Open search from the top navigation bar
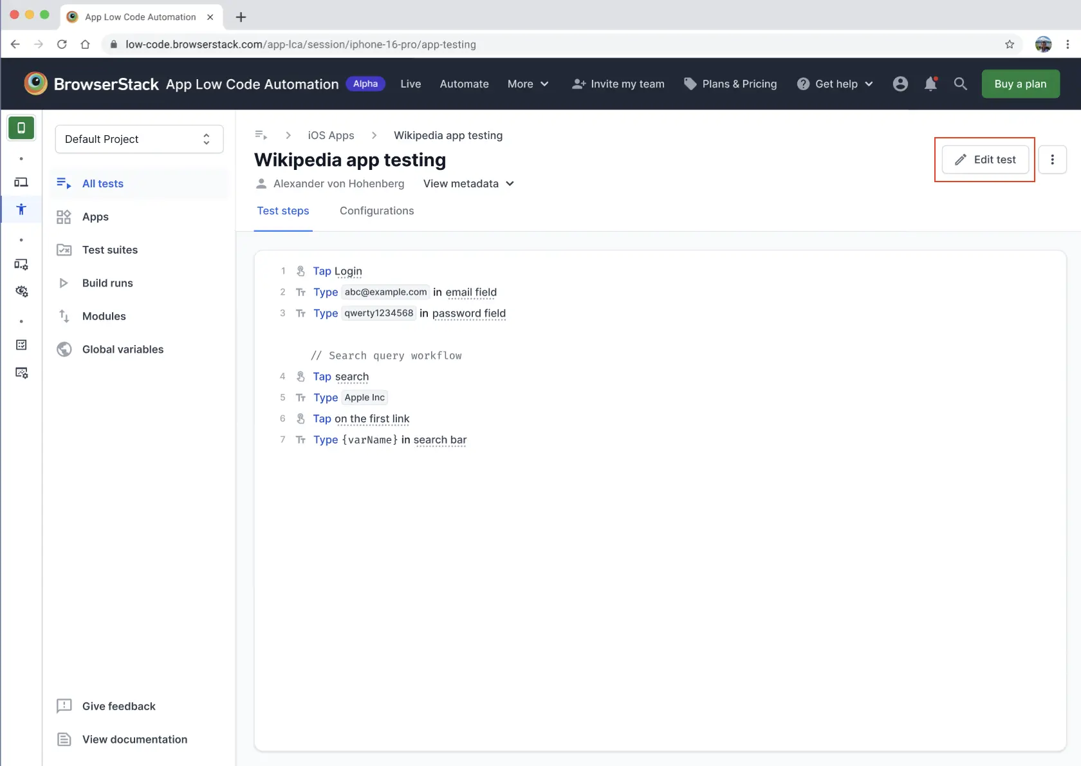 click(x=960, y=84)
